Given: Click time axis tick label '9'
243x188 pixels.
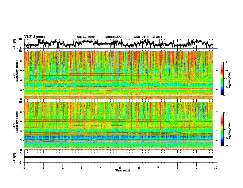Looking at the screenshot, I should (196, 168).
